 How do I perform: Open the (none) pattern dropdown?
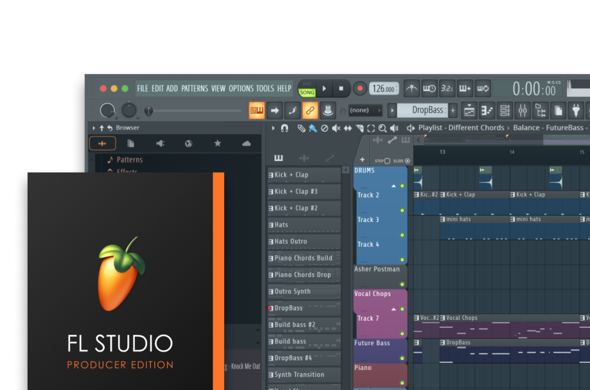click(x=366, y=110)
